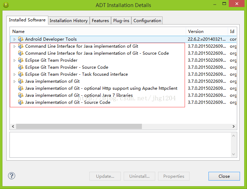This screenshot has width=247, height=189.
Task: Click the Uninstall... button
Action: [139, 176]
